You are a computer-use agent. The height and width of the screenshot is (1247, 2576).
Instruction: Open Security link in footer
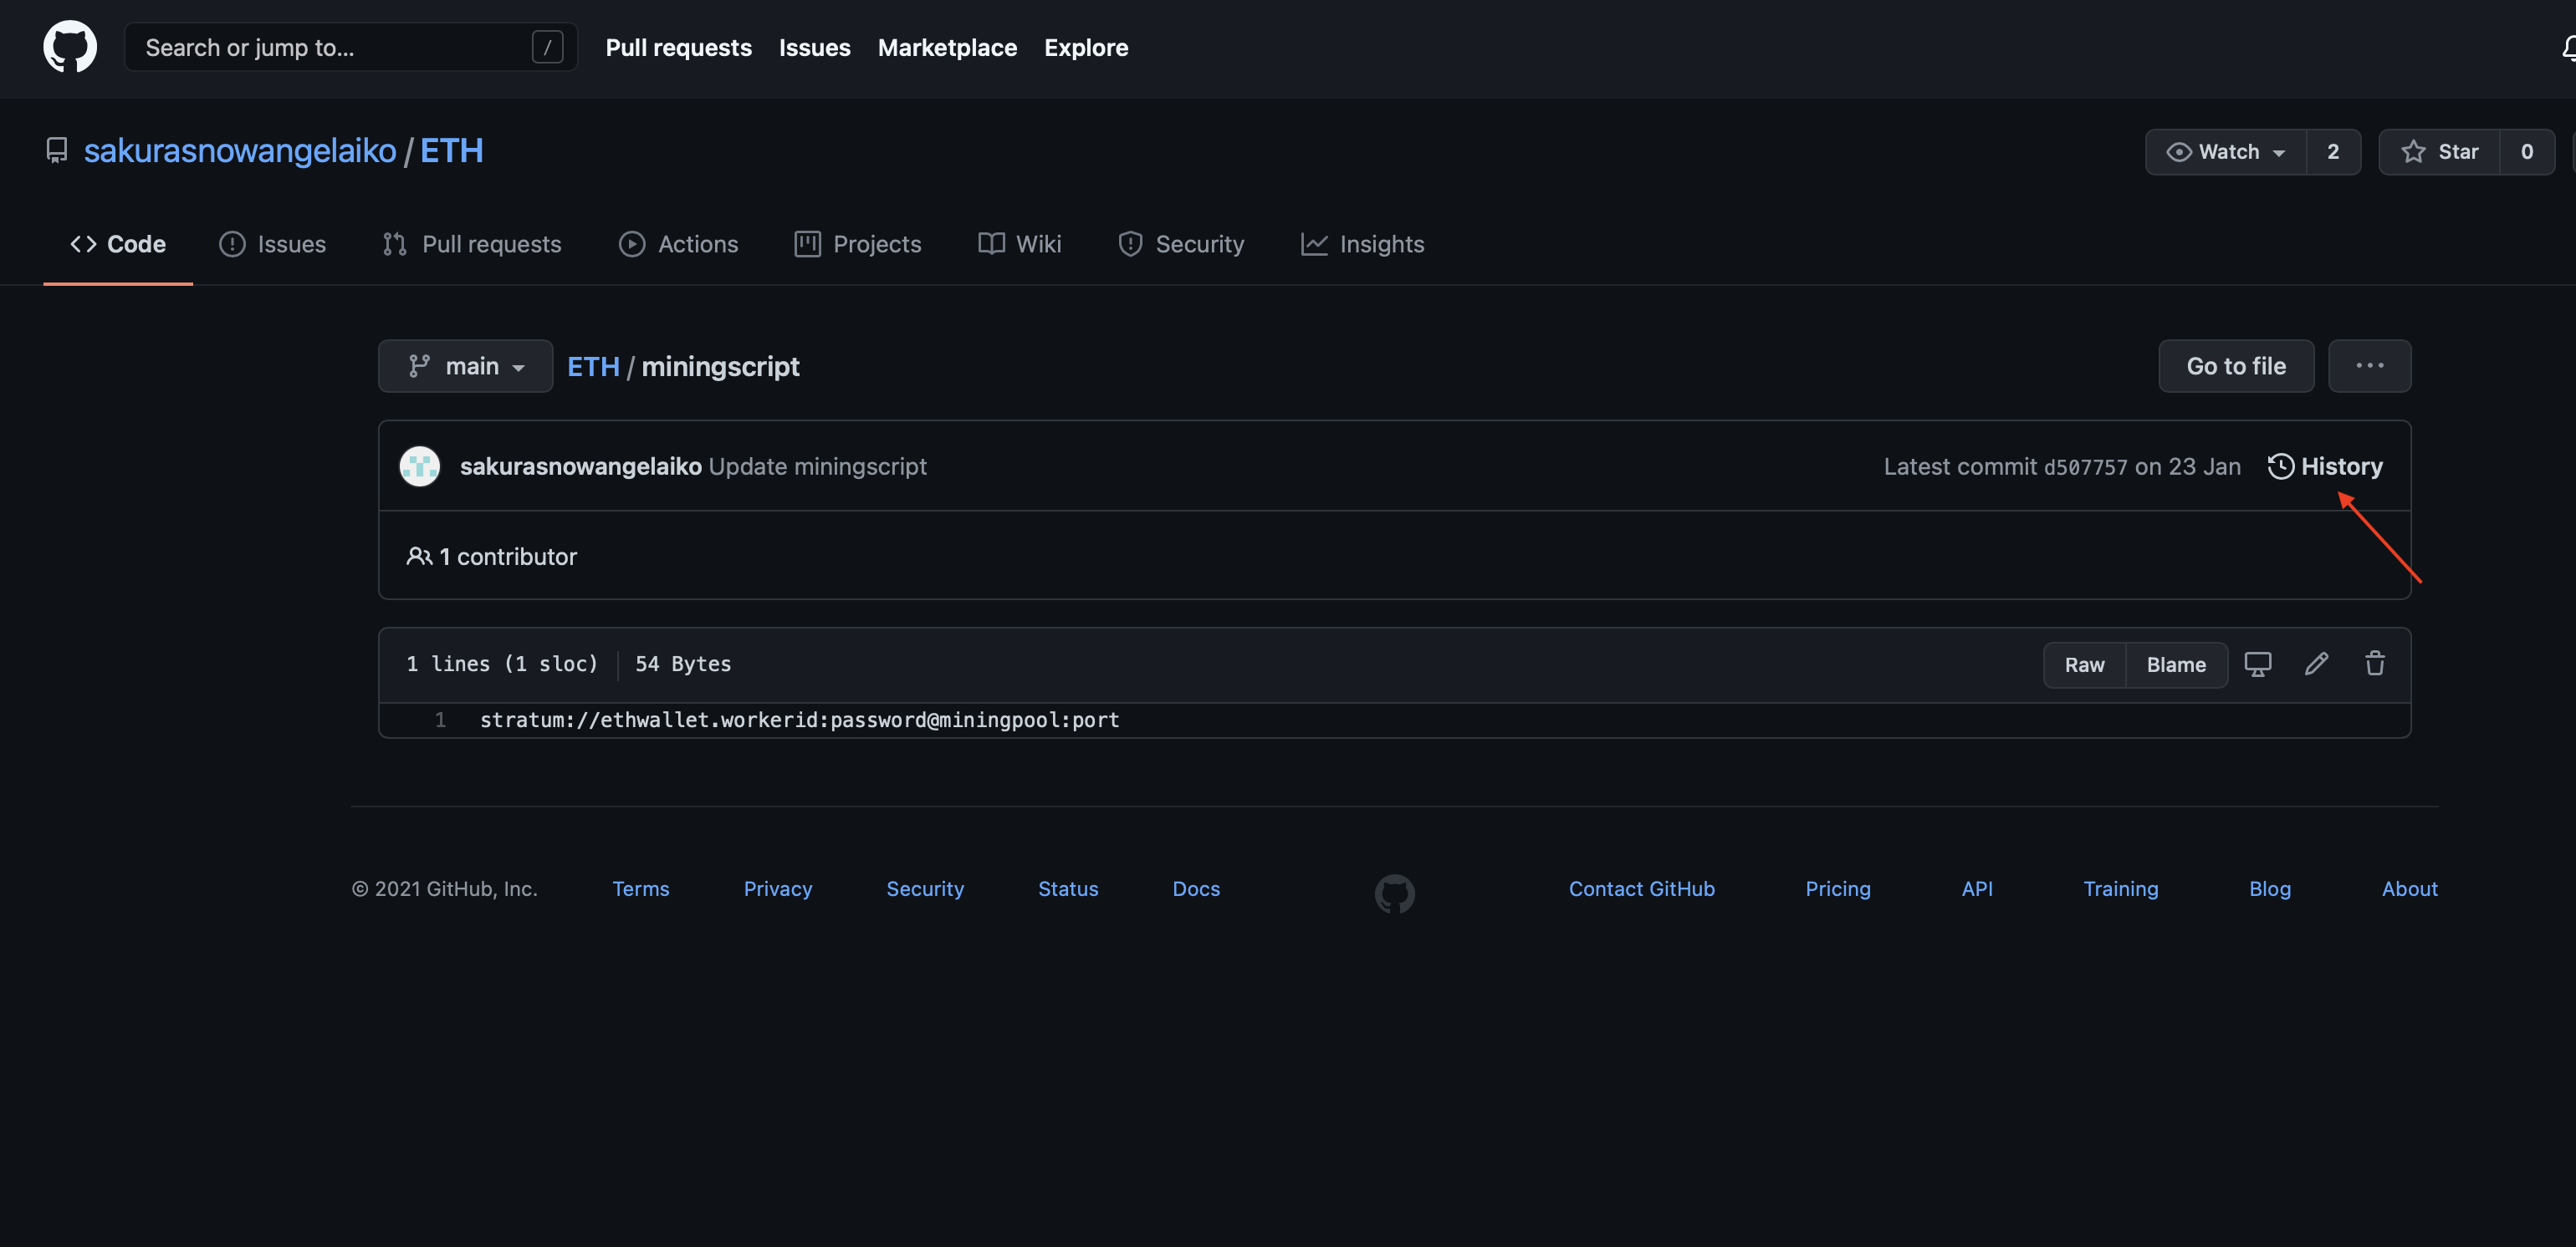pos(925,888)
